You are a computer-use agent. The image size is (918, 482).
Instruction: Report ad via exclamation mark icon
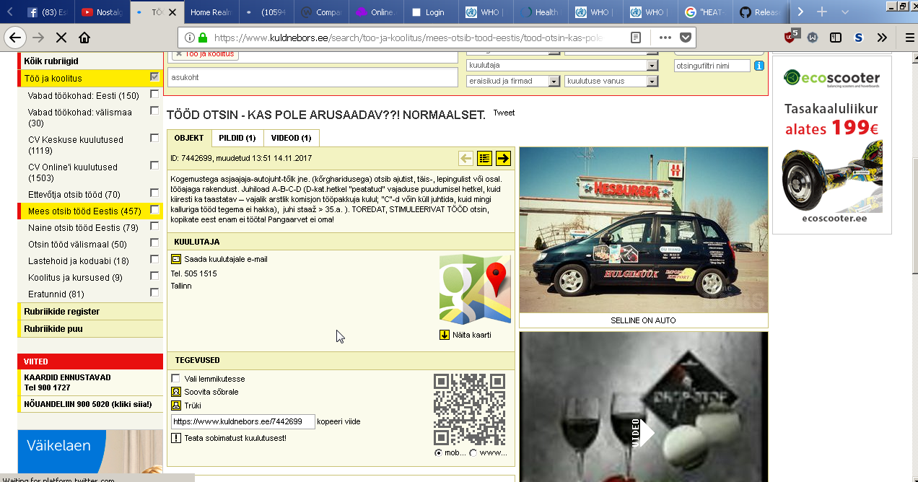point(176,438)
